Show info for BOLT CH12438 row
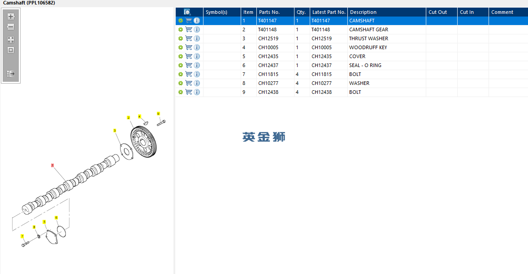528x274 pixels. (x=197, y=92)
